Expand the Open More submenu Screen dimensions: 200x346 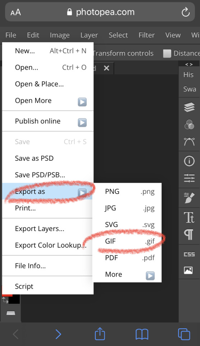(x=82, y=102)
